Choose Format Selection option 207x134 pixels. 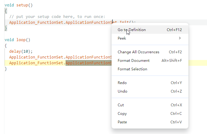point(150,69)
